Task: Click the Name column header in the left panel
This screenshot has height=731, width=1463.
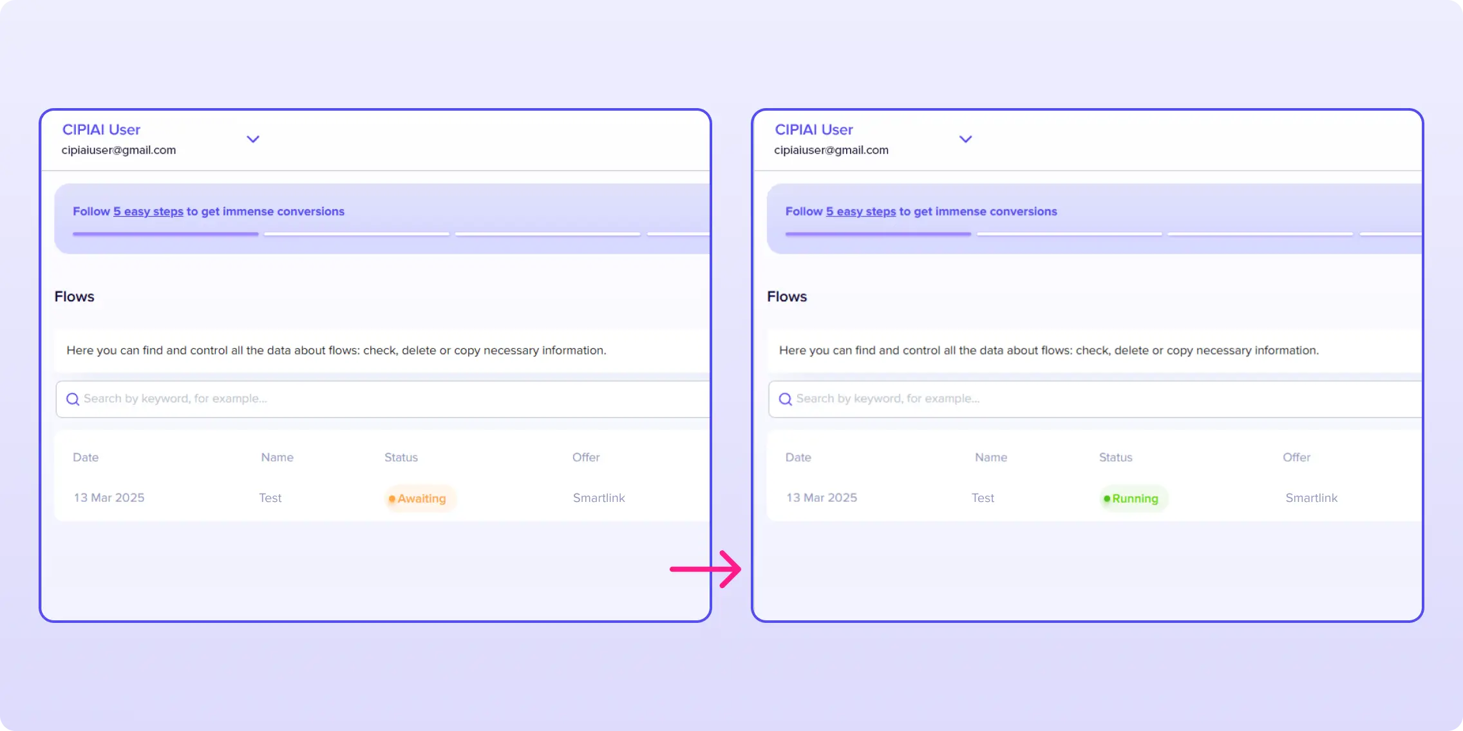Action: coord(277,458)
